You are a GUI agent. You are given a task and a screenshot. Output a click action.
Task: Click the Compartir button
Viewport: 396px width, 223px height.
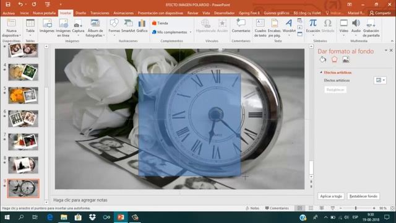381,13
